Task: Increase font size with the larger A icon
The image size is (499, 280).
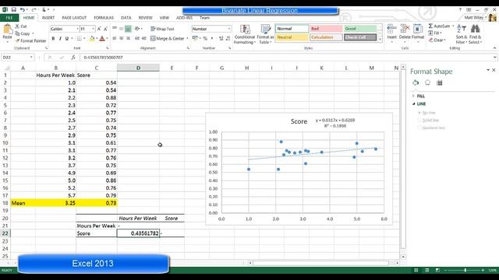Action: 99,29
